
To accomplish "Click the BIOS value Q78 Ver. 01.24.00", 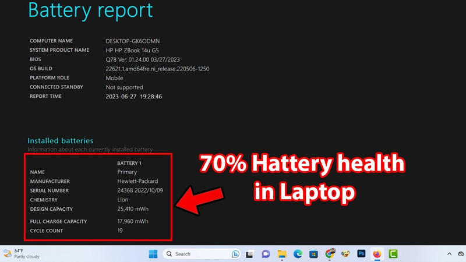I will [143, 59].
